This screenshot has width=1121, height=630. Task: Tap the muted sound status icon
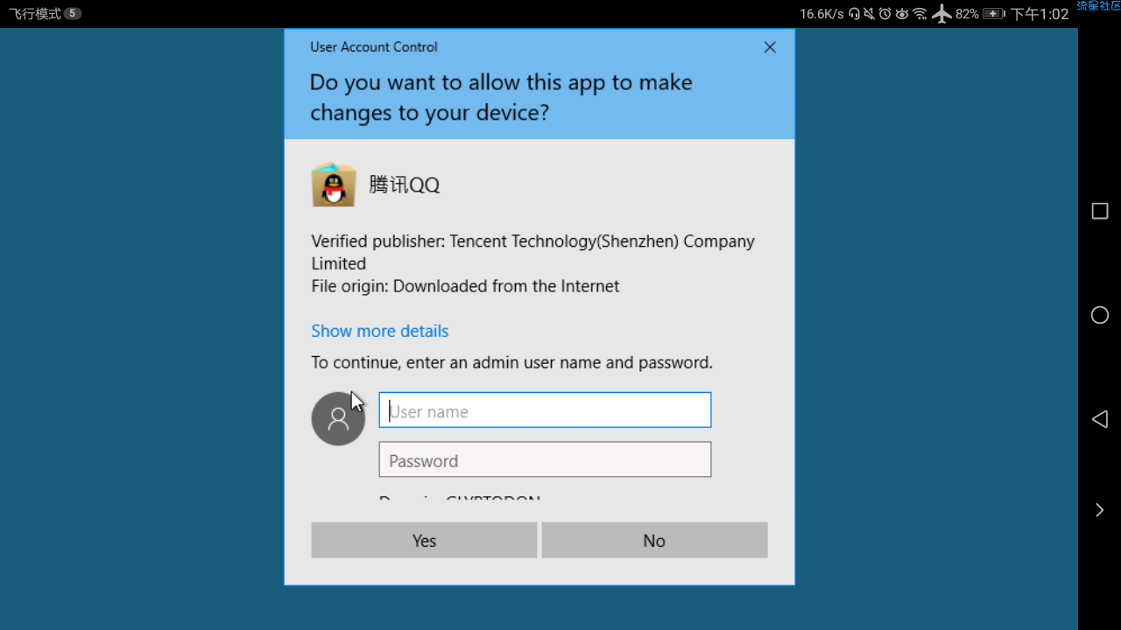[x=869, y=13]
